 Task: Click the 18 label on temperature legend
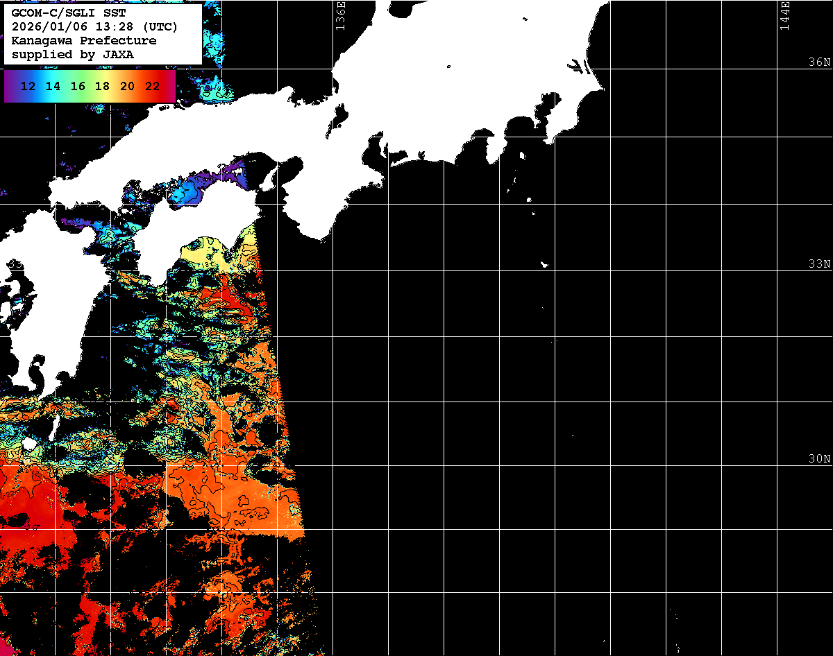(x=102, y=86)
